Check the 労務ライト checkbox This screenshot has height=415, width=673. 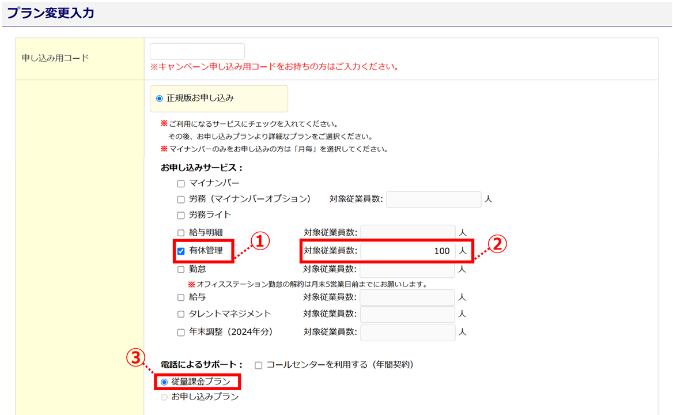tap(181, 216)
